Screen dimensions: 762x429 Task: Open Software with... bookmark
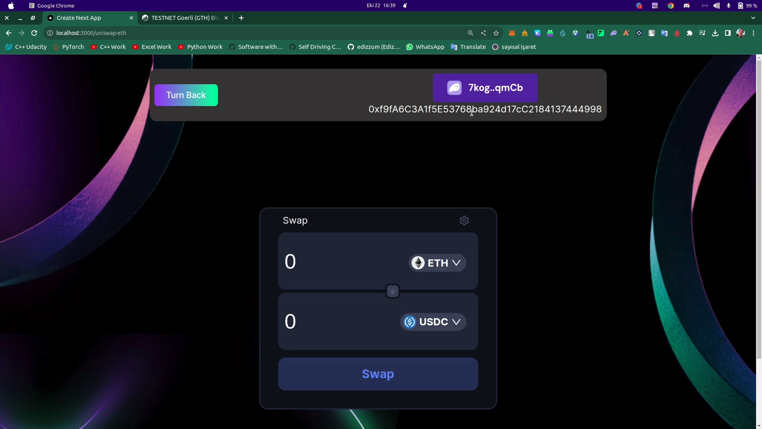pos(256,47)
